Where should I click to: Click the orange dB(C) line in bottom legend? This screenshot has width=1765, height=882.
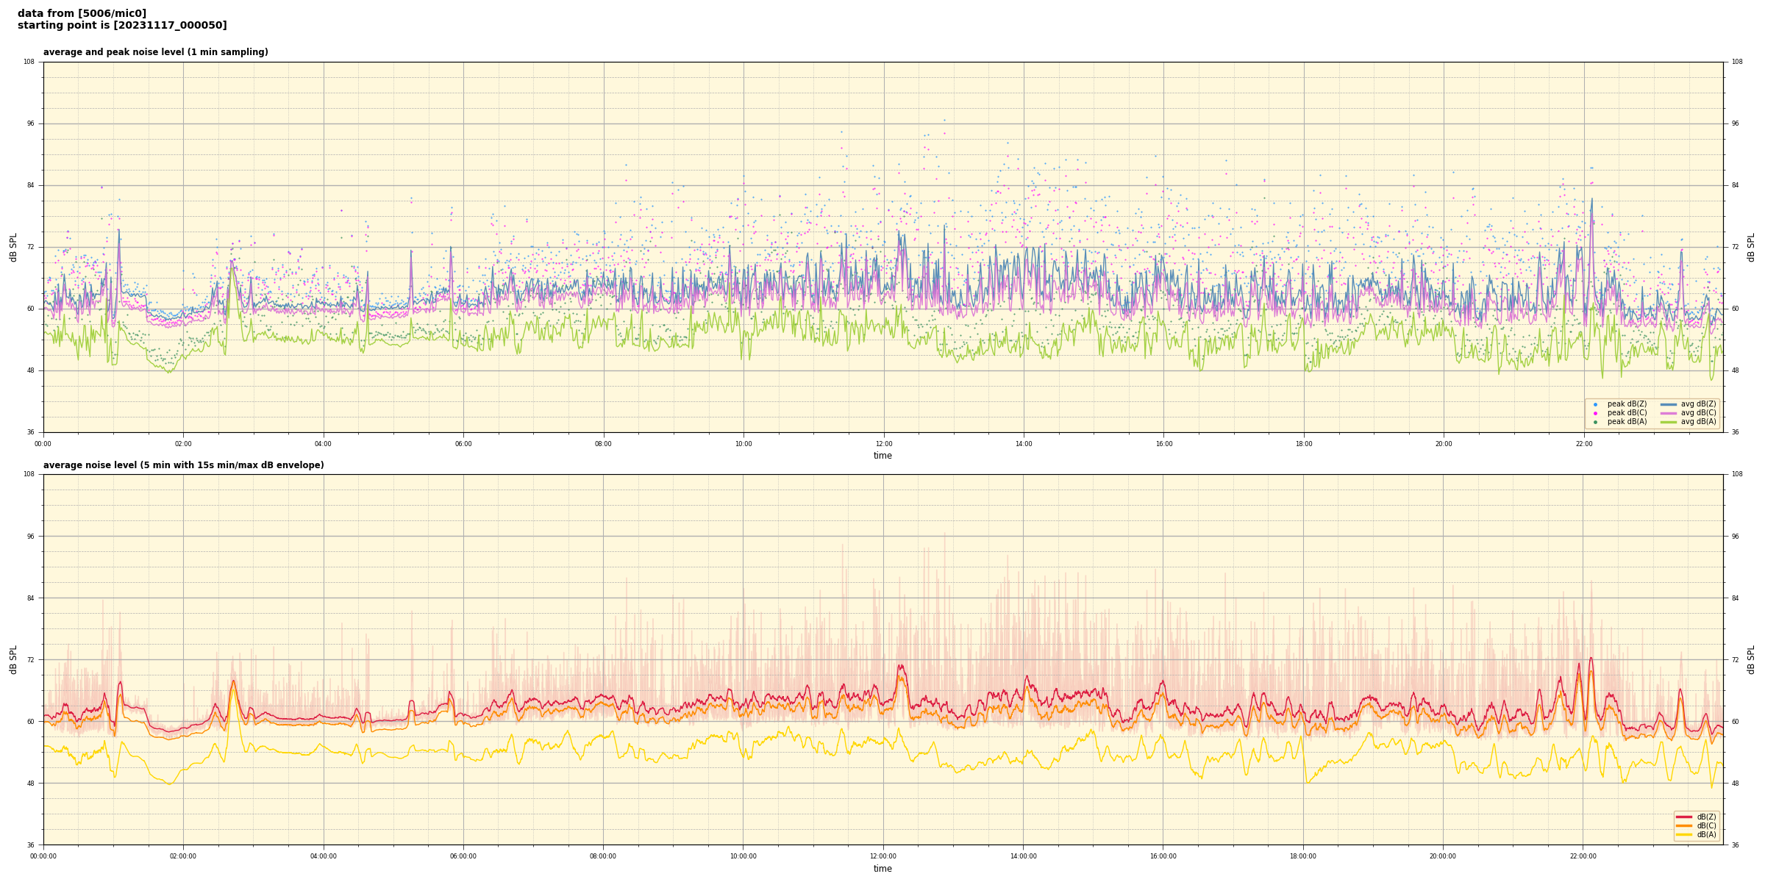1683,825
